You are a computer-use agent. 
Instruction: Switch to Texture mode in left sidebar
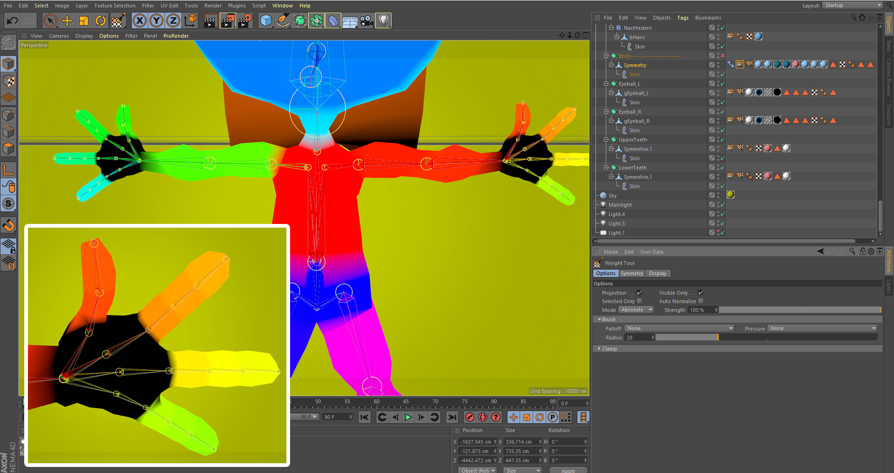(x=8, y=81)
